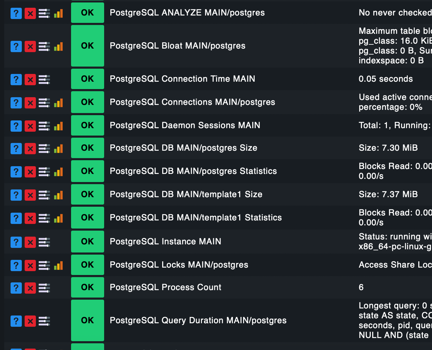
Task: Click red X icon for PostgreSQL Query Duration MAIN/postgres
Action: tap(30, 321)
